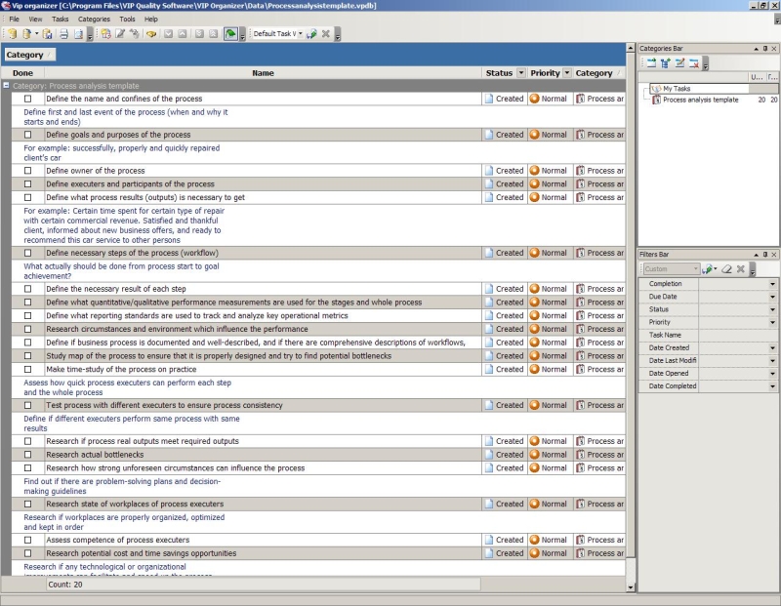Click the Edit task pencil icon
This screenshot has width=781, height=606.
coord(120,34)
